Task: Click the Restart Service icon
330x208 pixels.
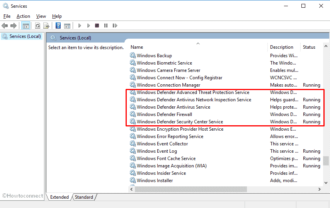Action: pyautogui.click(x=115, y=26)
